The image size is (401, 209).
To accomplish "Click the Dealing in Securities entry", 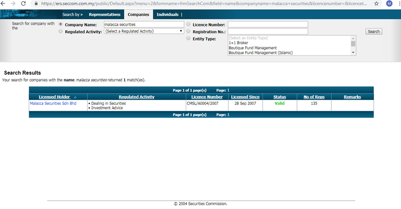I will pyautogui.click(x=109, y=103).
